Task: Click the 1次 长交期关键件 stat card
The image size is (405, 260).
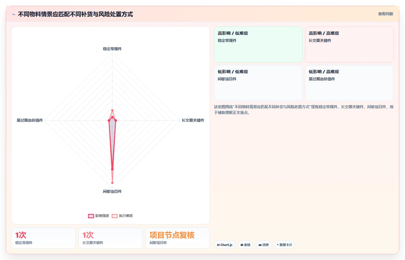Action: [110, 238]
